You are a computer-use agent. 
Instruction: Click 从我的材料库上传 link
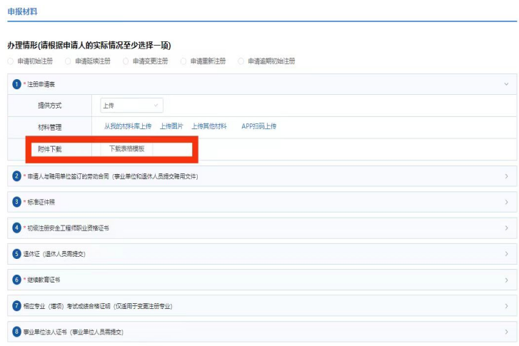(128, 126)
